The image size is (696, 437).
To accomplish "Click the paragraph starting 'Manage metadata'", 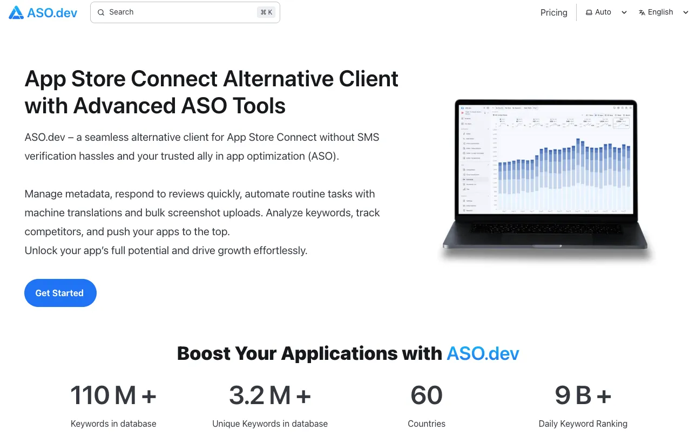I will (x=202, y=213).
